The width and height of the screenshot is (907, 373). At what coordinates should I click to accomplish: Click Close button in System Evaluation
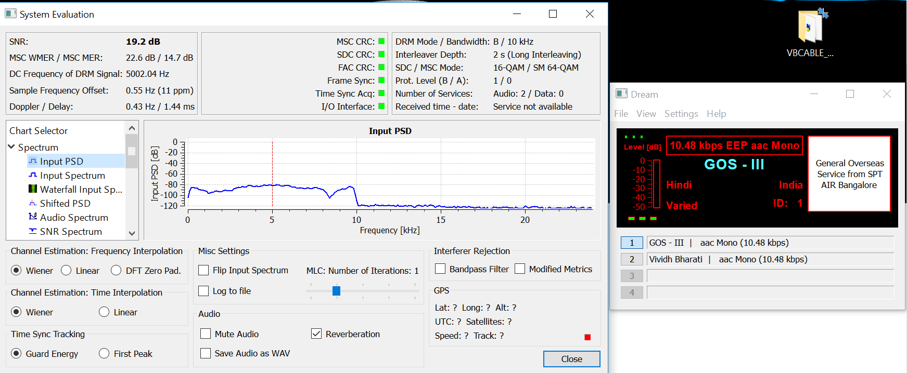pyautogui.click(x=571, y=359)
